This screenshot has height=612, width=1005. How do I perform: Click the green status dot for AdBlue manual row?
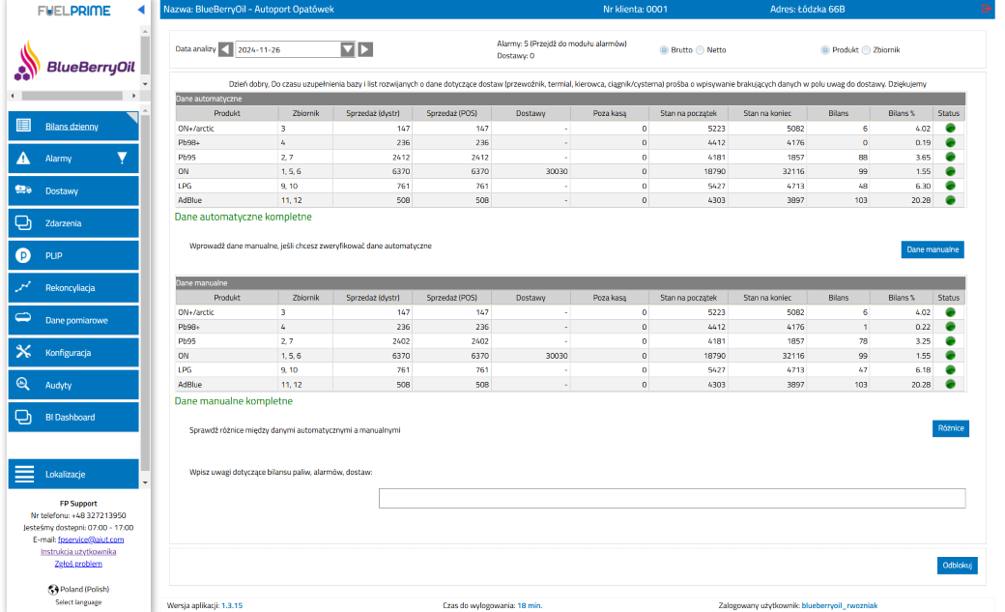coord(951,384)
